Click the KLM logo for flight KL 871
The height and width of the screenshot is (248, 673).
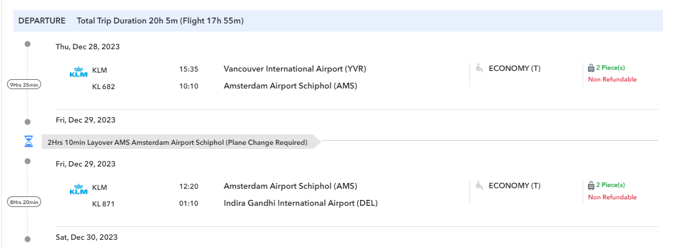78,189
